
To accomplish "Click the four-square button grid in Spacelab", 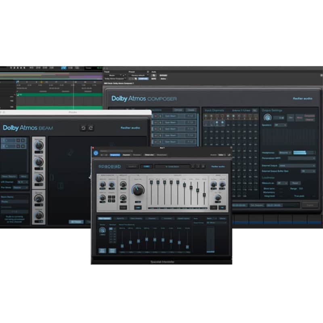I will (111, 199).
